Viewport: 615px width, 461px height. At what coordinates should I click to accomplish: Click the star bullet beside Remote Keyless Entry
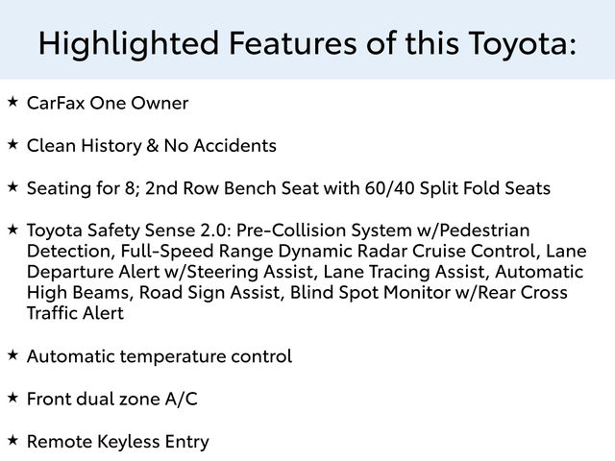[x=12, y=440]
